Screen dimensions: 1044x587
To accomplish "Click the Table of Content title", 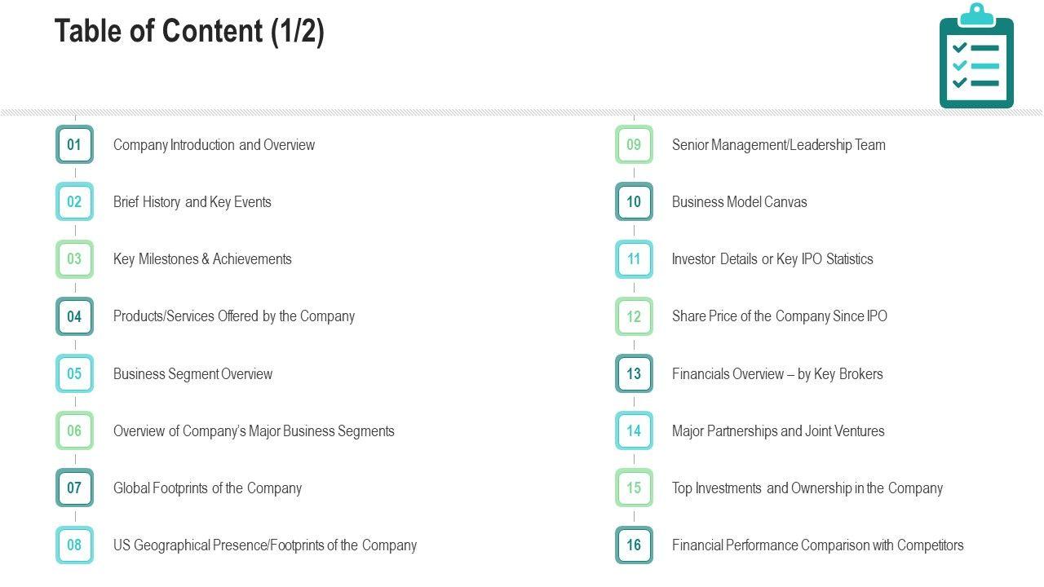I will pyautogui.click(x=189, y=32).
